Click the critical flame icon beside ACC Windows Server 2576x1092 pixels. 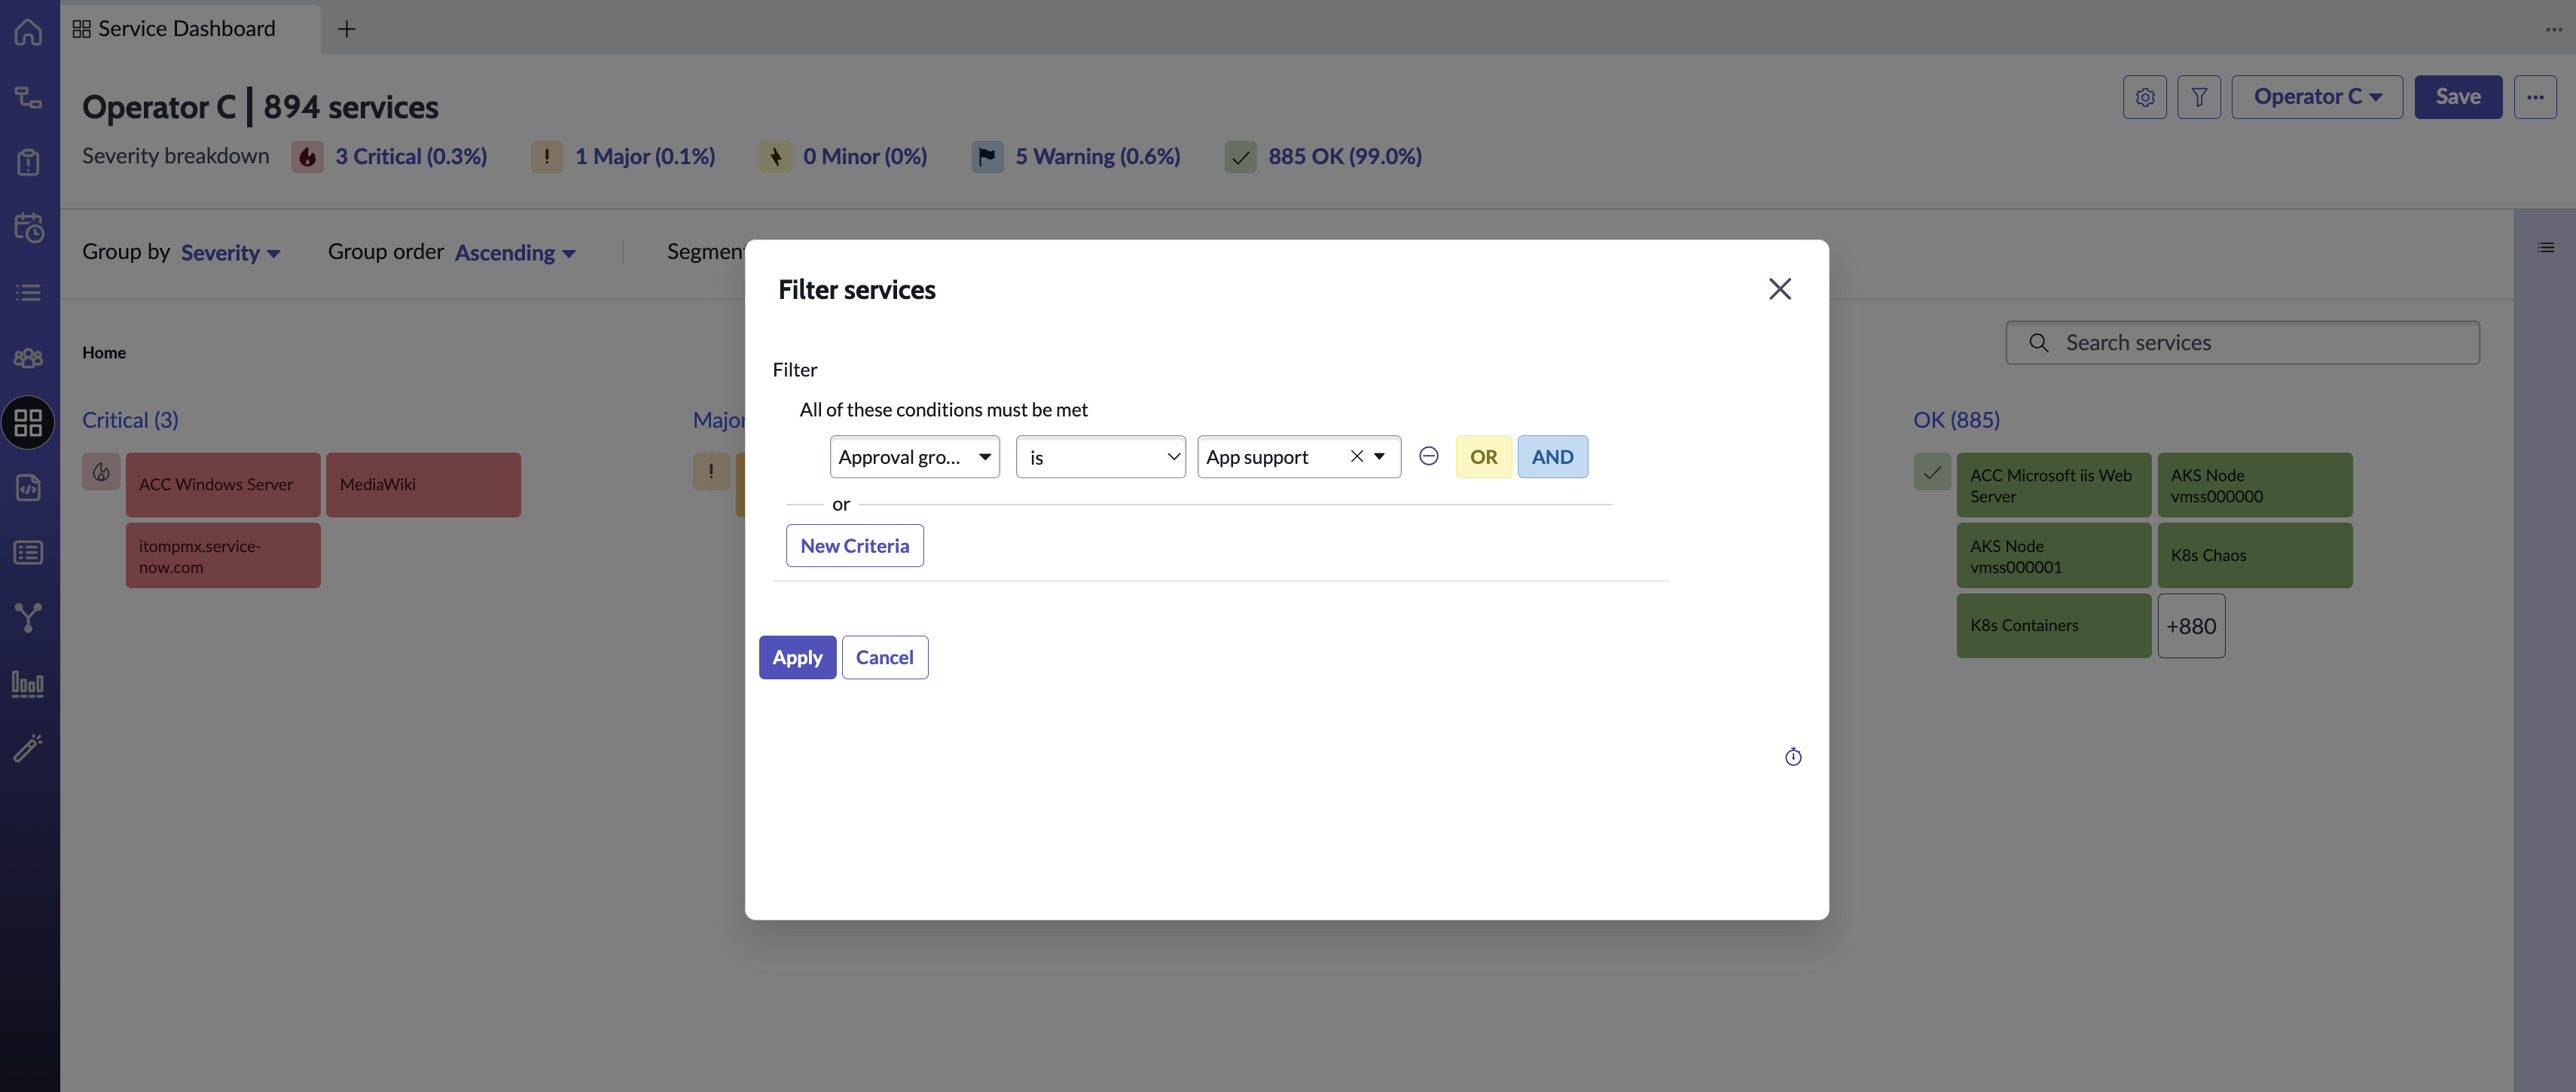pos(101,472)
